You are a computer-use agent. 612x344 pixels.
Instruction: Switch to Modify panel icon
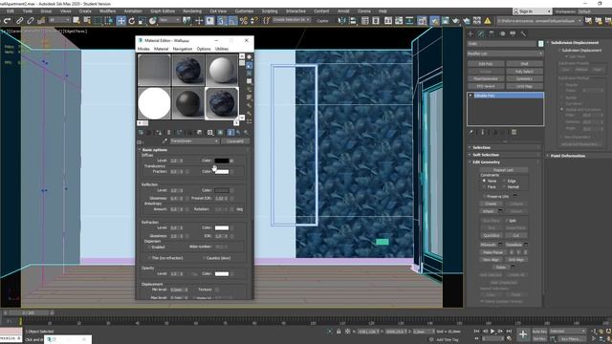click(x=481, y=34)
